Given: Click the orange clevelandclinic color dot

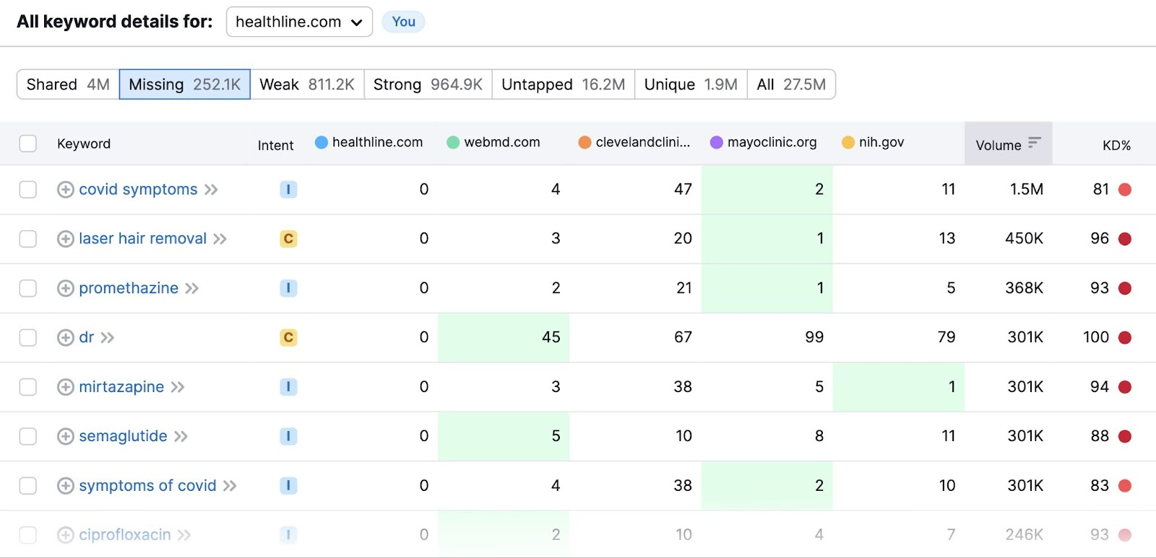Looking at the screenshot, I should 585,142.
